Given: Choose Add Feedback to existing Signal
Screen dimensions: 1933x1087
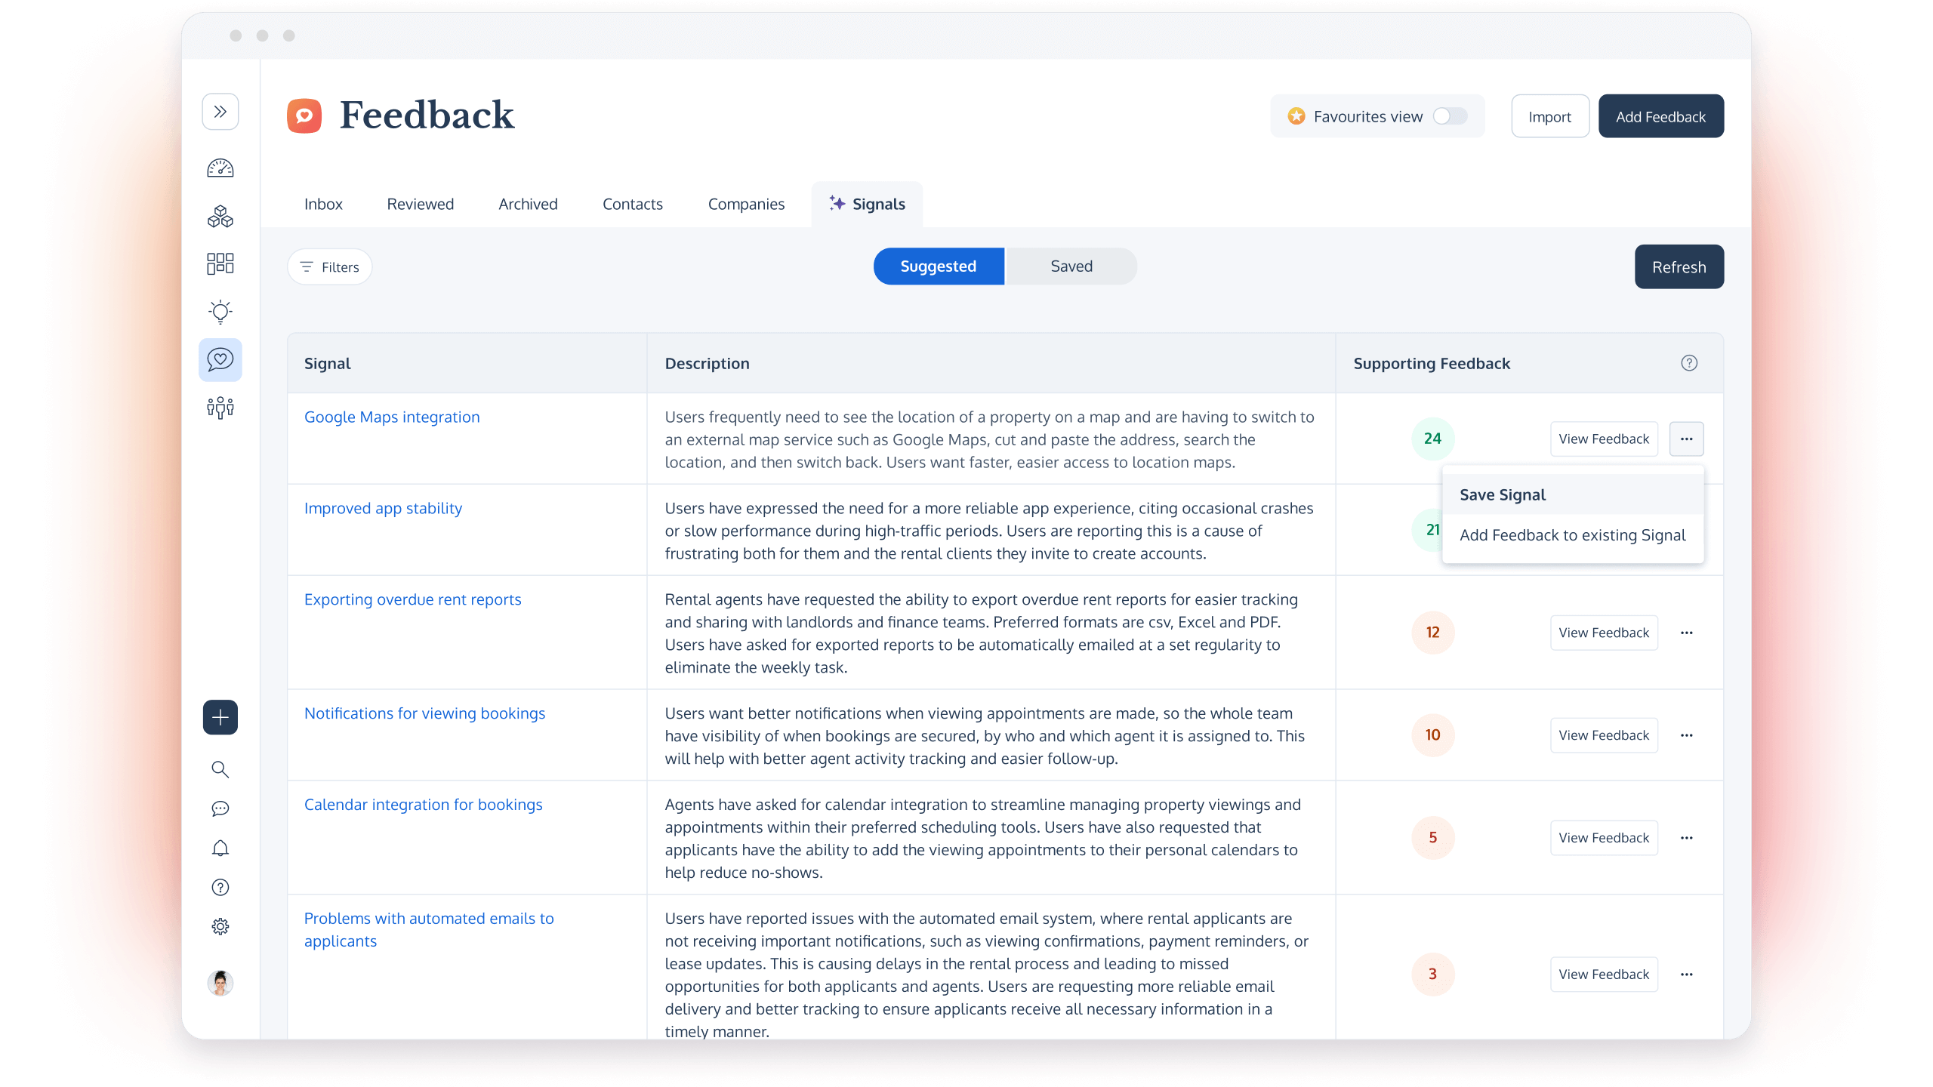Looking at the screenshot, I should [1572, 535].
